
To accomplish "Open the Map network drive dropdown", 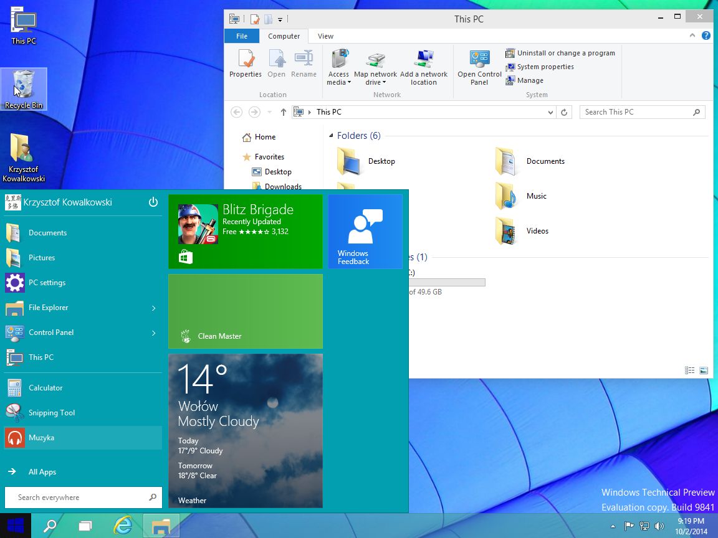I will [375, 67].
